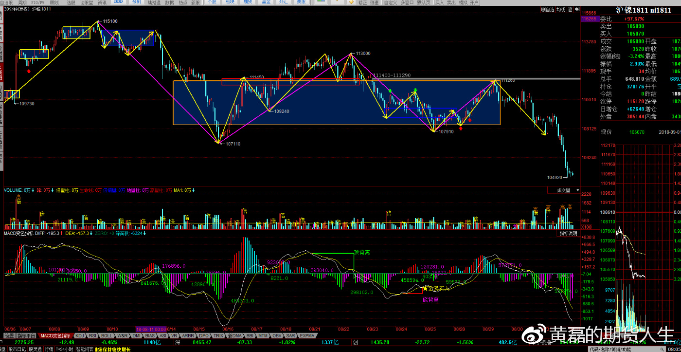Image resolution: width=681 pixels, height=352 pixels.
Task: Click the 窗 window icon above the chart
Action: [x=571, y=9]
